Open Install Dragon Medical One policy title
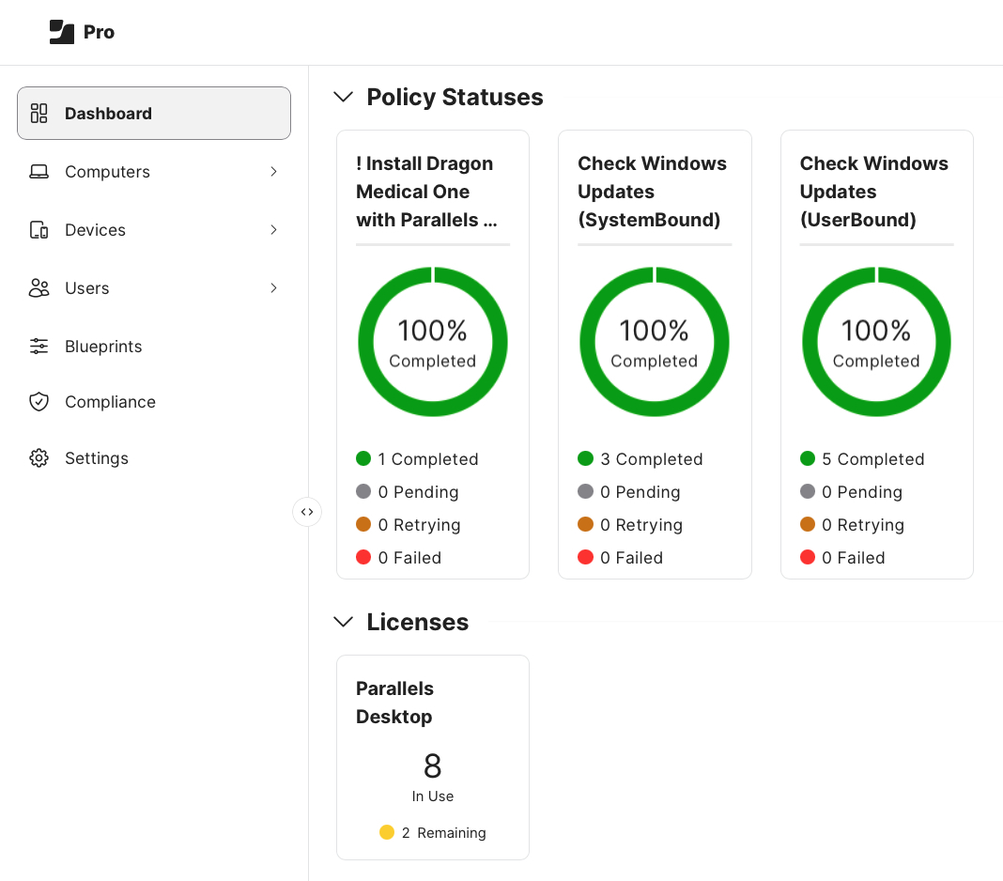 (425, 192)
